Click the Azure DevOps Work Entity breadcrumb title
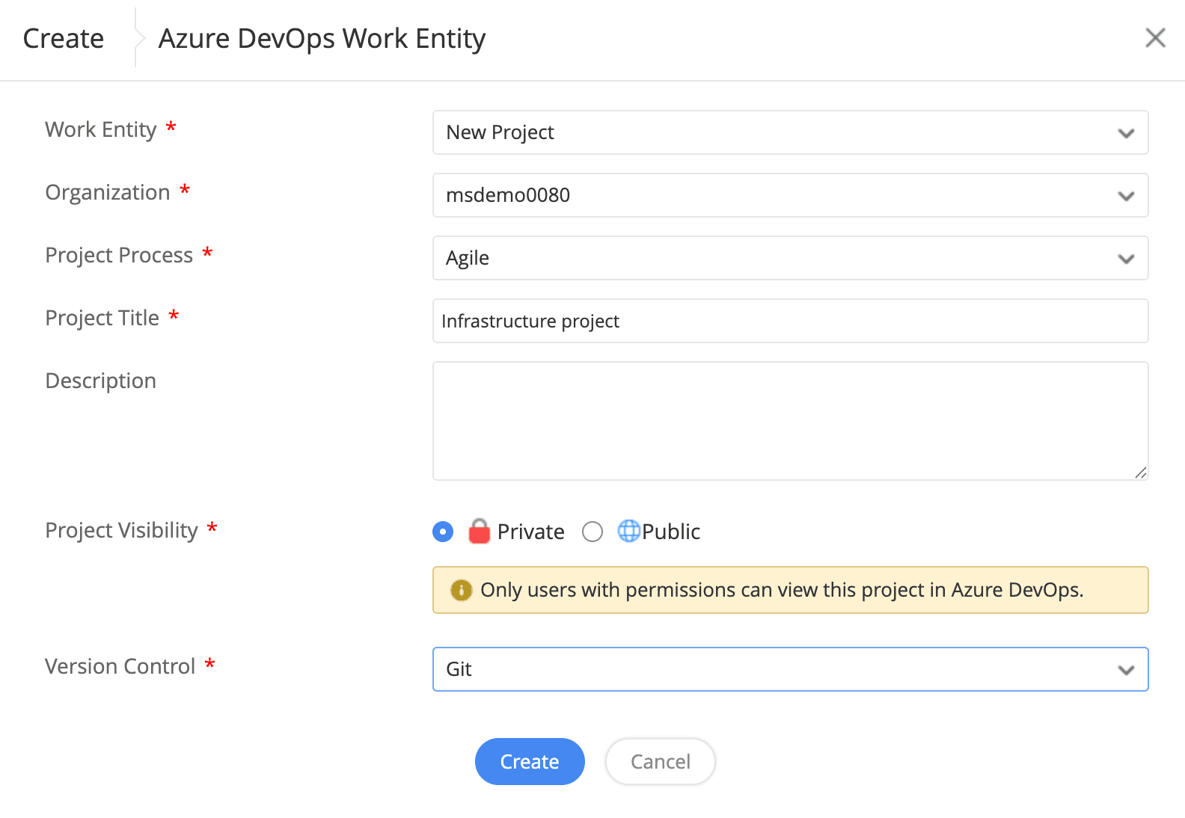This screenshot has width=1185, height=818. coord(322,38)
